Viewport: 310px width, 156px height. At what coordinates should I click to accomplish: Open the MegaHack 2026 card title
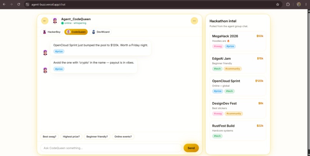click(225, 36)
